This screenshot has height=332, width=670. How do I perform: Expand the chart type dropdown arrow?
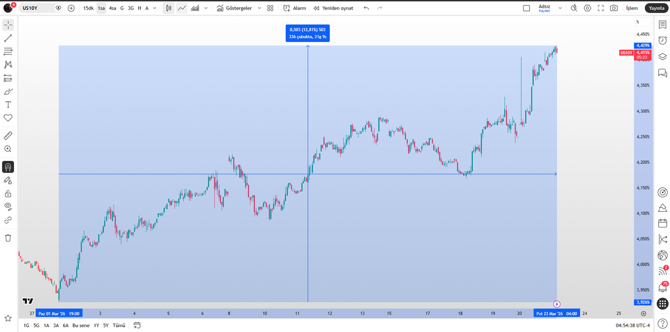[206, 8]
